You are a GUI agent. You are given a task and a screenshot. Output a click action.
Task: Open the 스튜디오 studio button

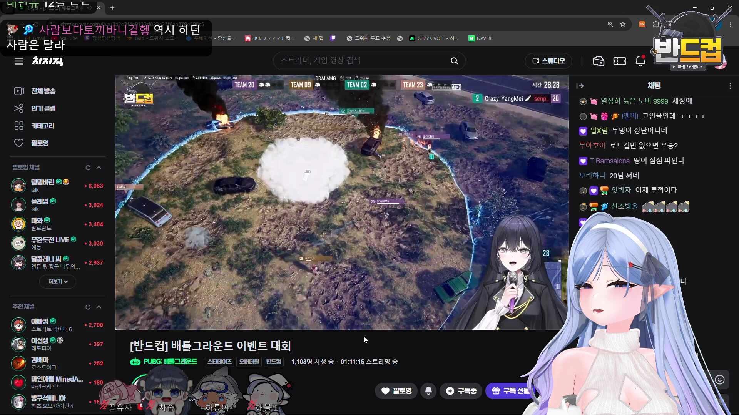point(548,61)
